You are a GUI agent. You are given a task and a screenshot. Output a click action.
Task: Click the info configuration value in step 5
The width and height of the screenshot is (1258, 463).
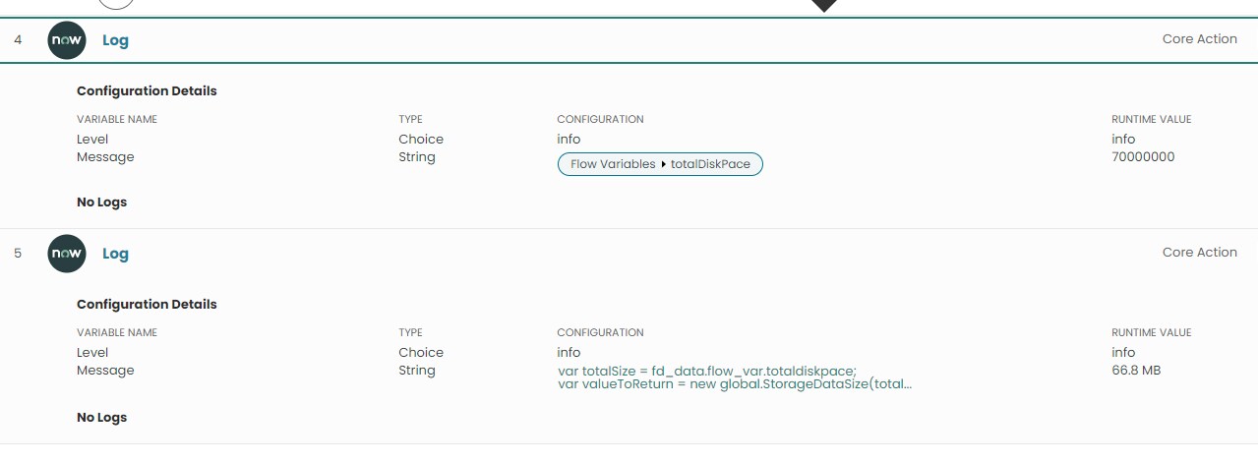tap(569, 353)
